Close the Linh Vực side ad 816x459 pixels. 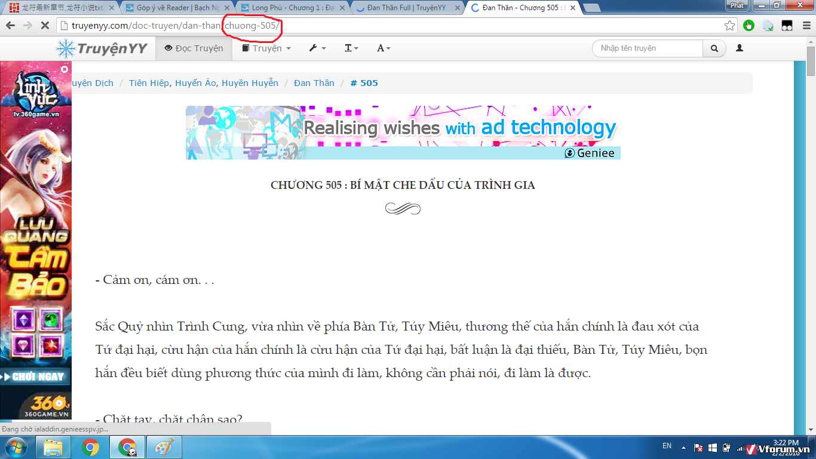(x=65, y=69)
